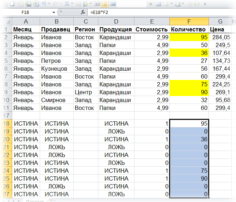The height and width of the screenshot is (202, 236).
Task: Click header cell 'Стоимость'
Action: coord(152,29)
